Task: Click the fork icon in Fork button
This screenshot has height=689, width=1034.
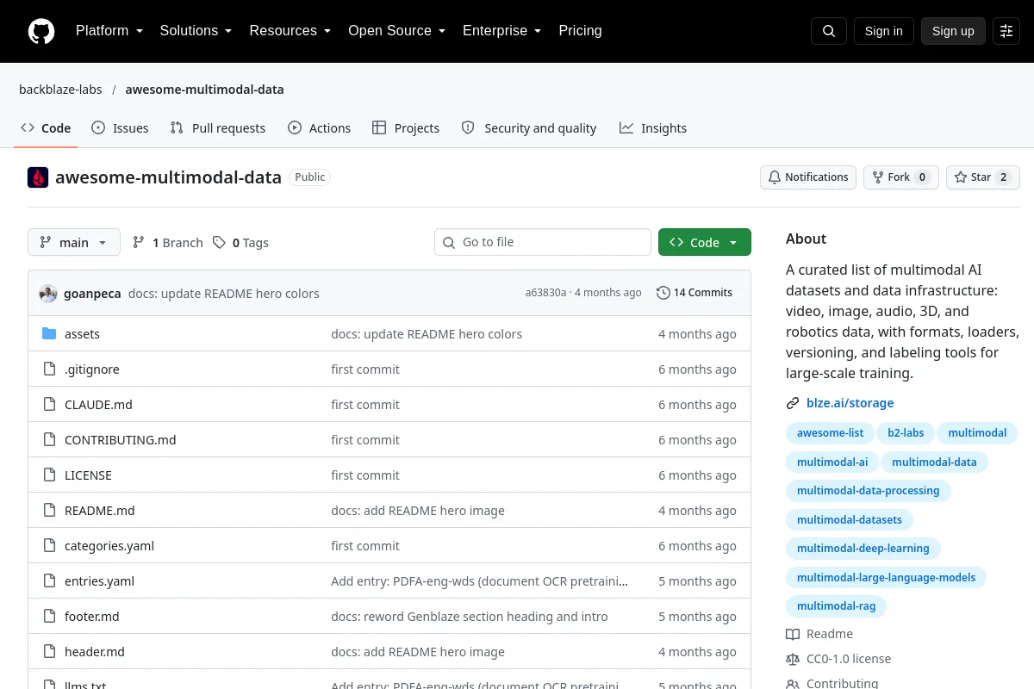Action: pyautogui.click(x=878, y=177)
